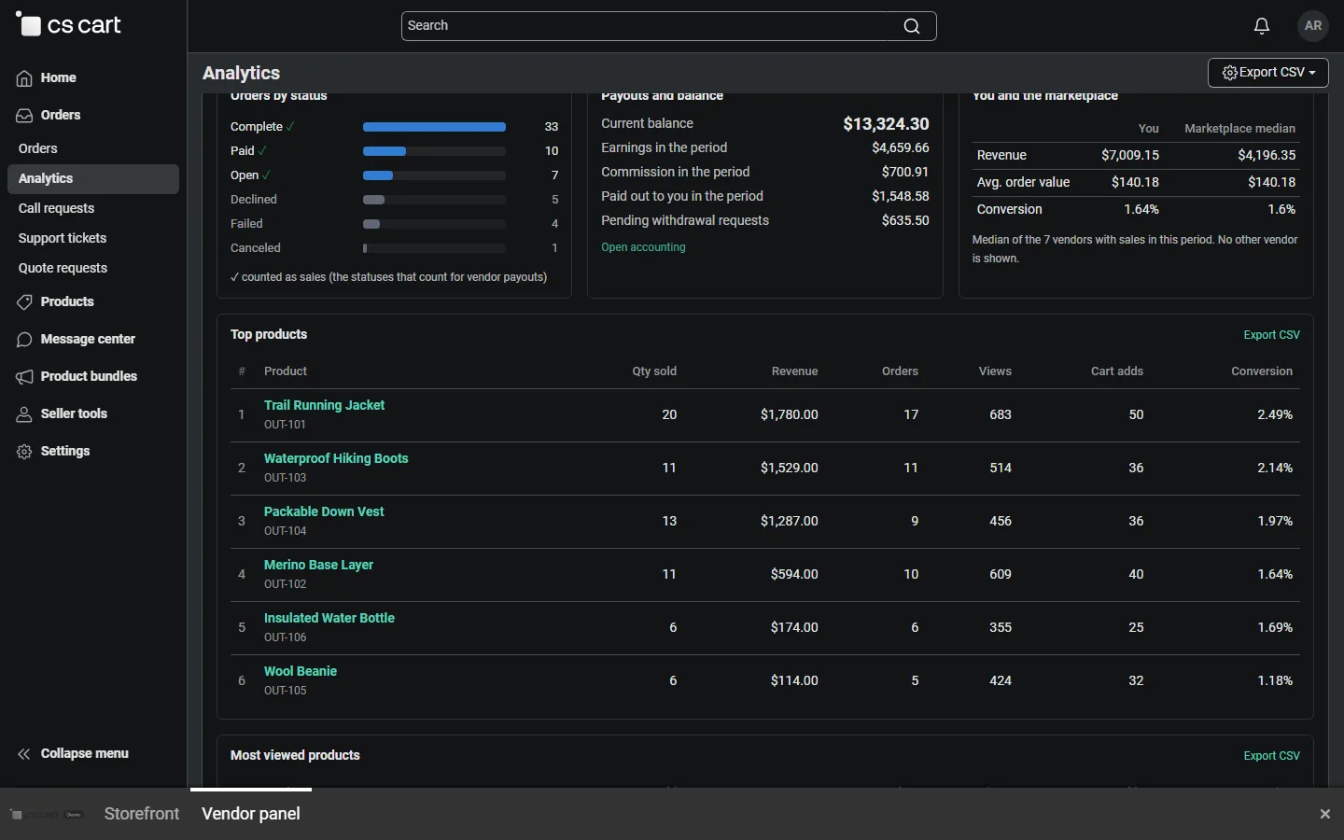Open Settings gear in sidebar
Image resolution: width=1344 pixels, height=840 pixels.
coord(24,452)
